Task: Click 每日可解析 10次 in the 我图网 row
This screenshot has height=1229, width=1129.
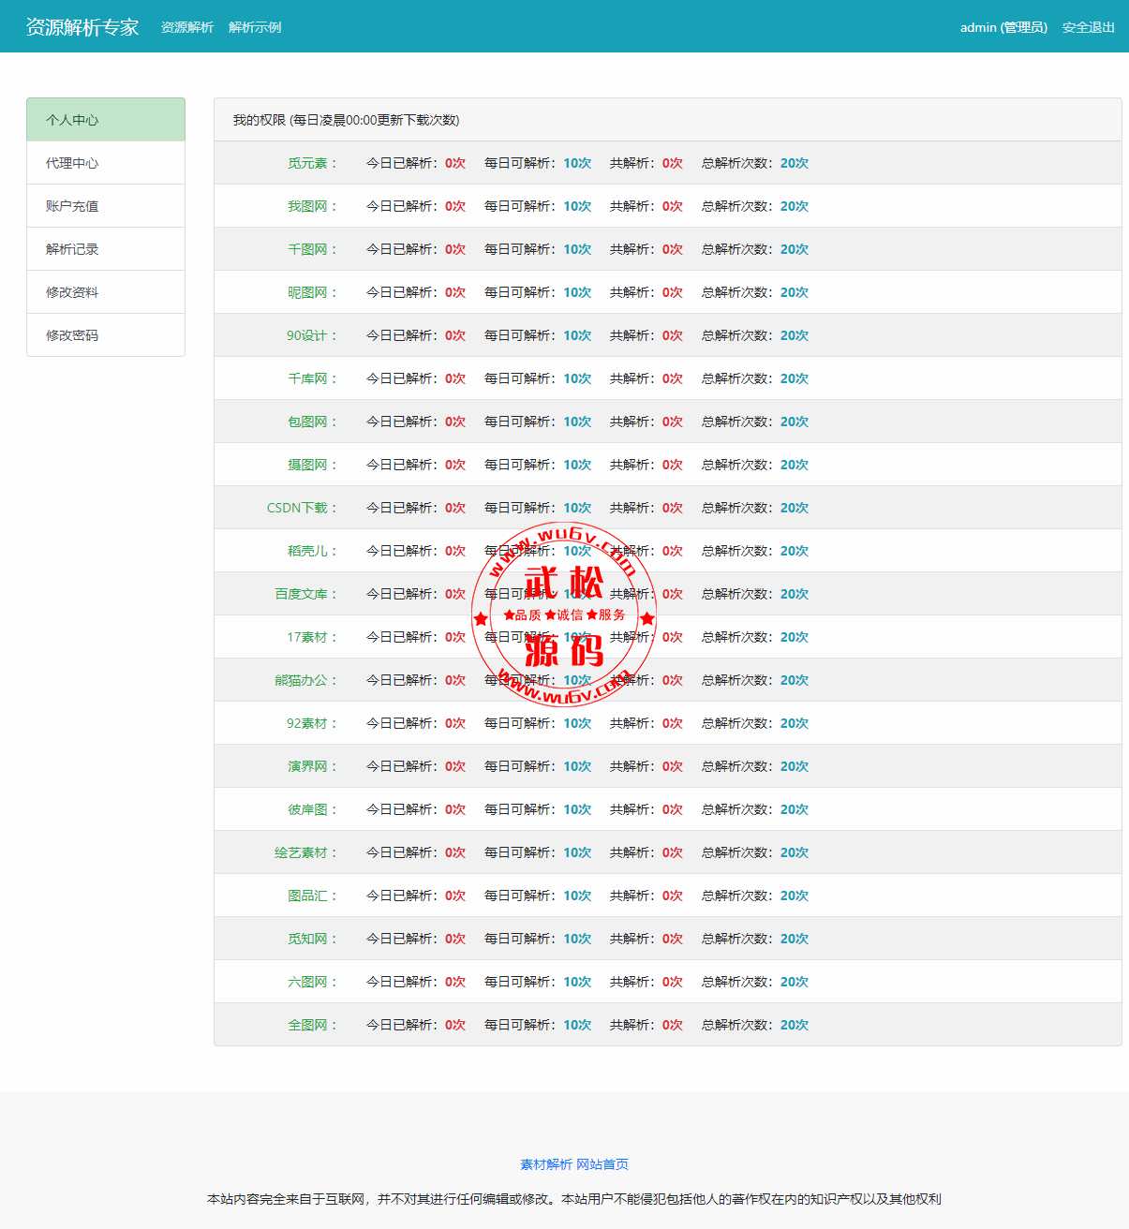Action: pos(538,206)
